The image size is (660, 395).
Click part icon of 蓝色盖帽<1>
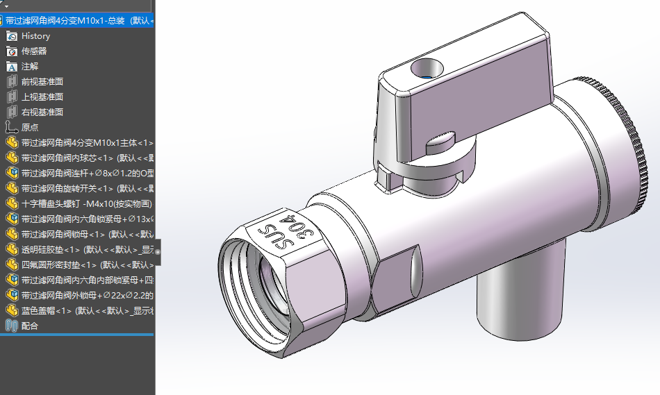point(13,310)
